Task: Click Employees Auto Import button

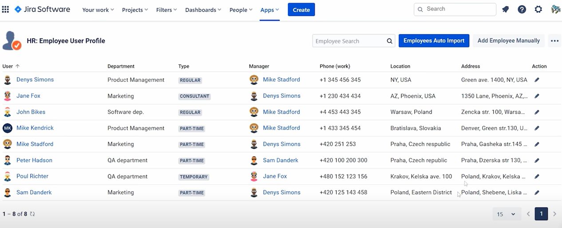Action: coord(434,41)
